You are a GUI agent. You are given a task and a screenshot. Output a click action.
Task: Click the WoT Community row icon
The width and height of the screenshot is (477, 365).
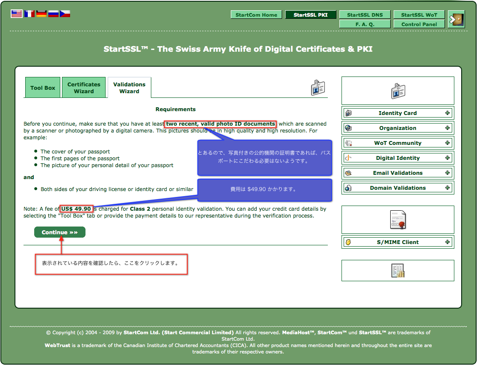[x=348, y=143]
